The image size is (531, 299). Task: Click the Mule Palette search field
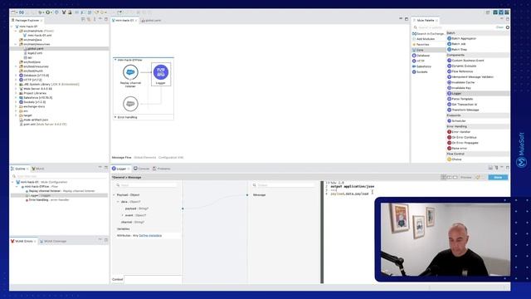tap(454, 27)
